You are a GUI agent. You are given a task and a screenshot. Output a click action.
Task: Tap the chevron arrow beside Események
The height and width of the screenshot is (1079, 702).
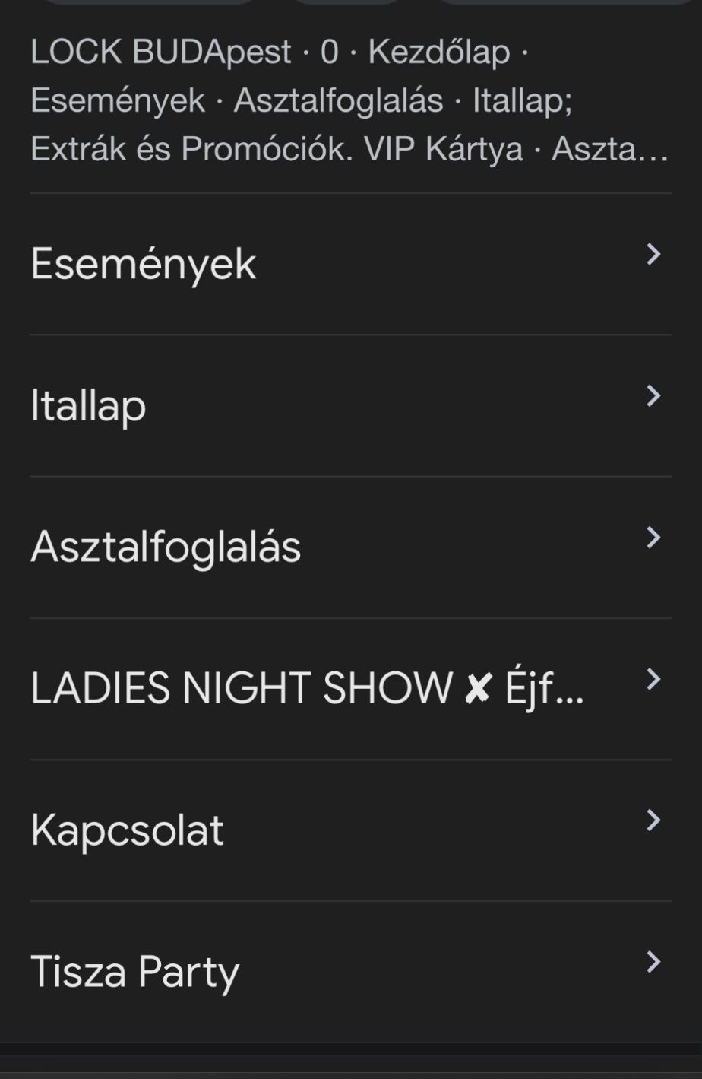[653, 255]
